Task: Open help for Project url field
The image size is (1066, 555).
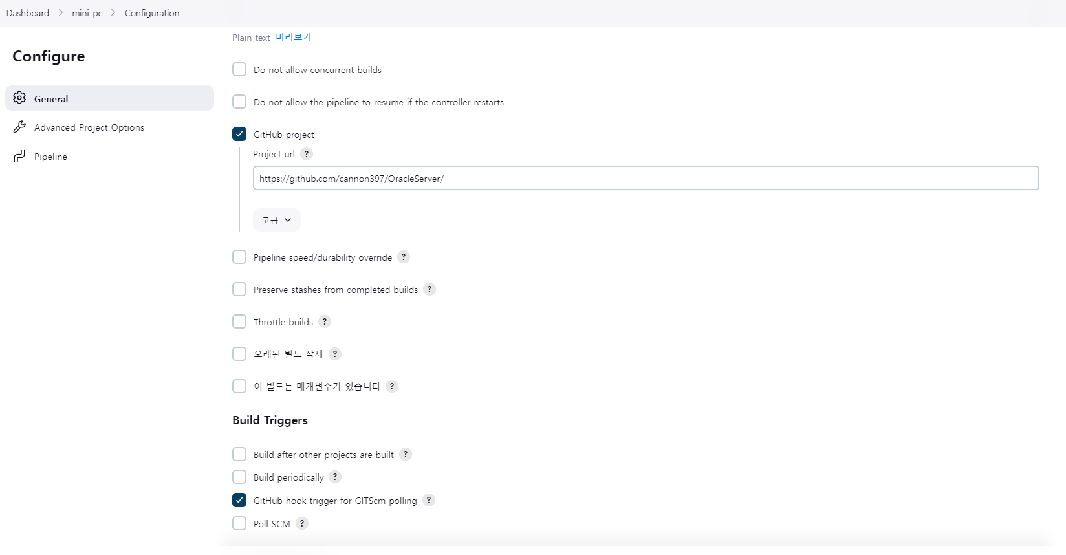Action: pos(307,154)
